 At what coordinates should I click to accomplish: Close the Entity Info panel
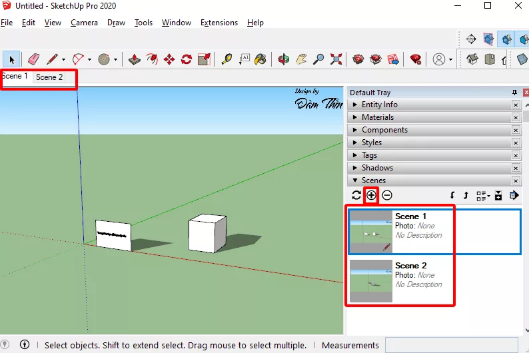coord(516,105)
